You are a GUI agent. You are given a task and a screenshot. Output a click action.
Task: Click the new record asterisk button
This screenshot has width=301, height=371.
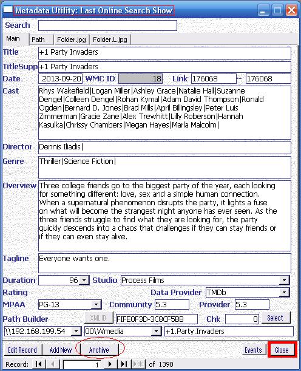(x=138, y=364)
